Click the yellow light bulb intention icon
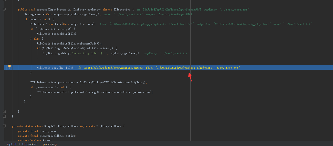 coord(9,67)
